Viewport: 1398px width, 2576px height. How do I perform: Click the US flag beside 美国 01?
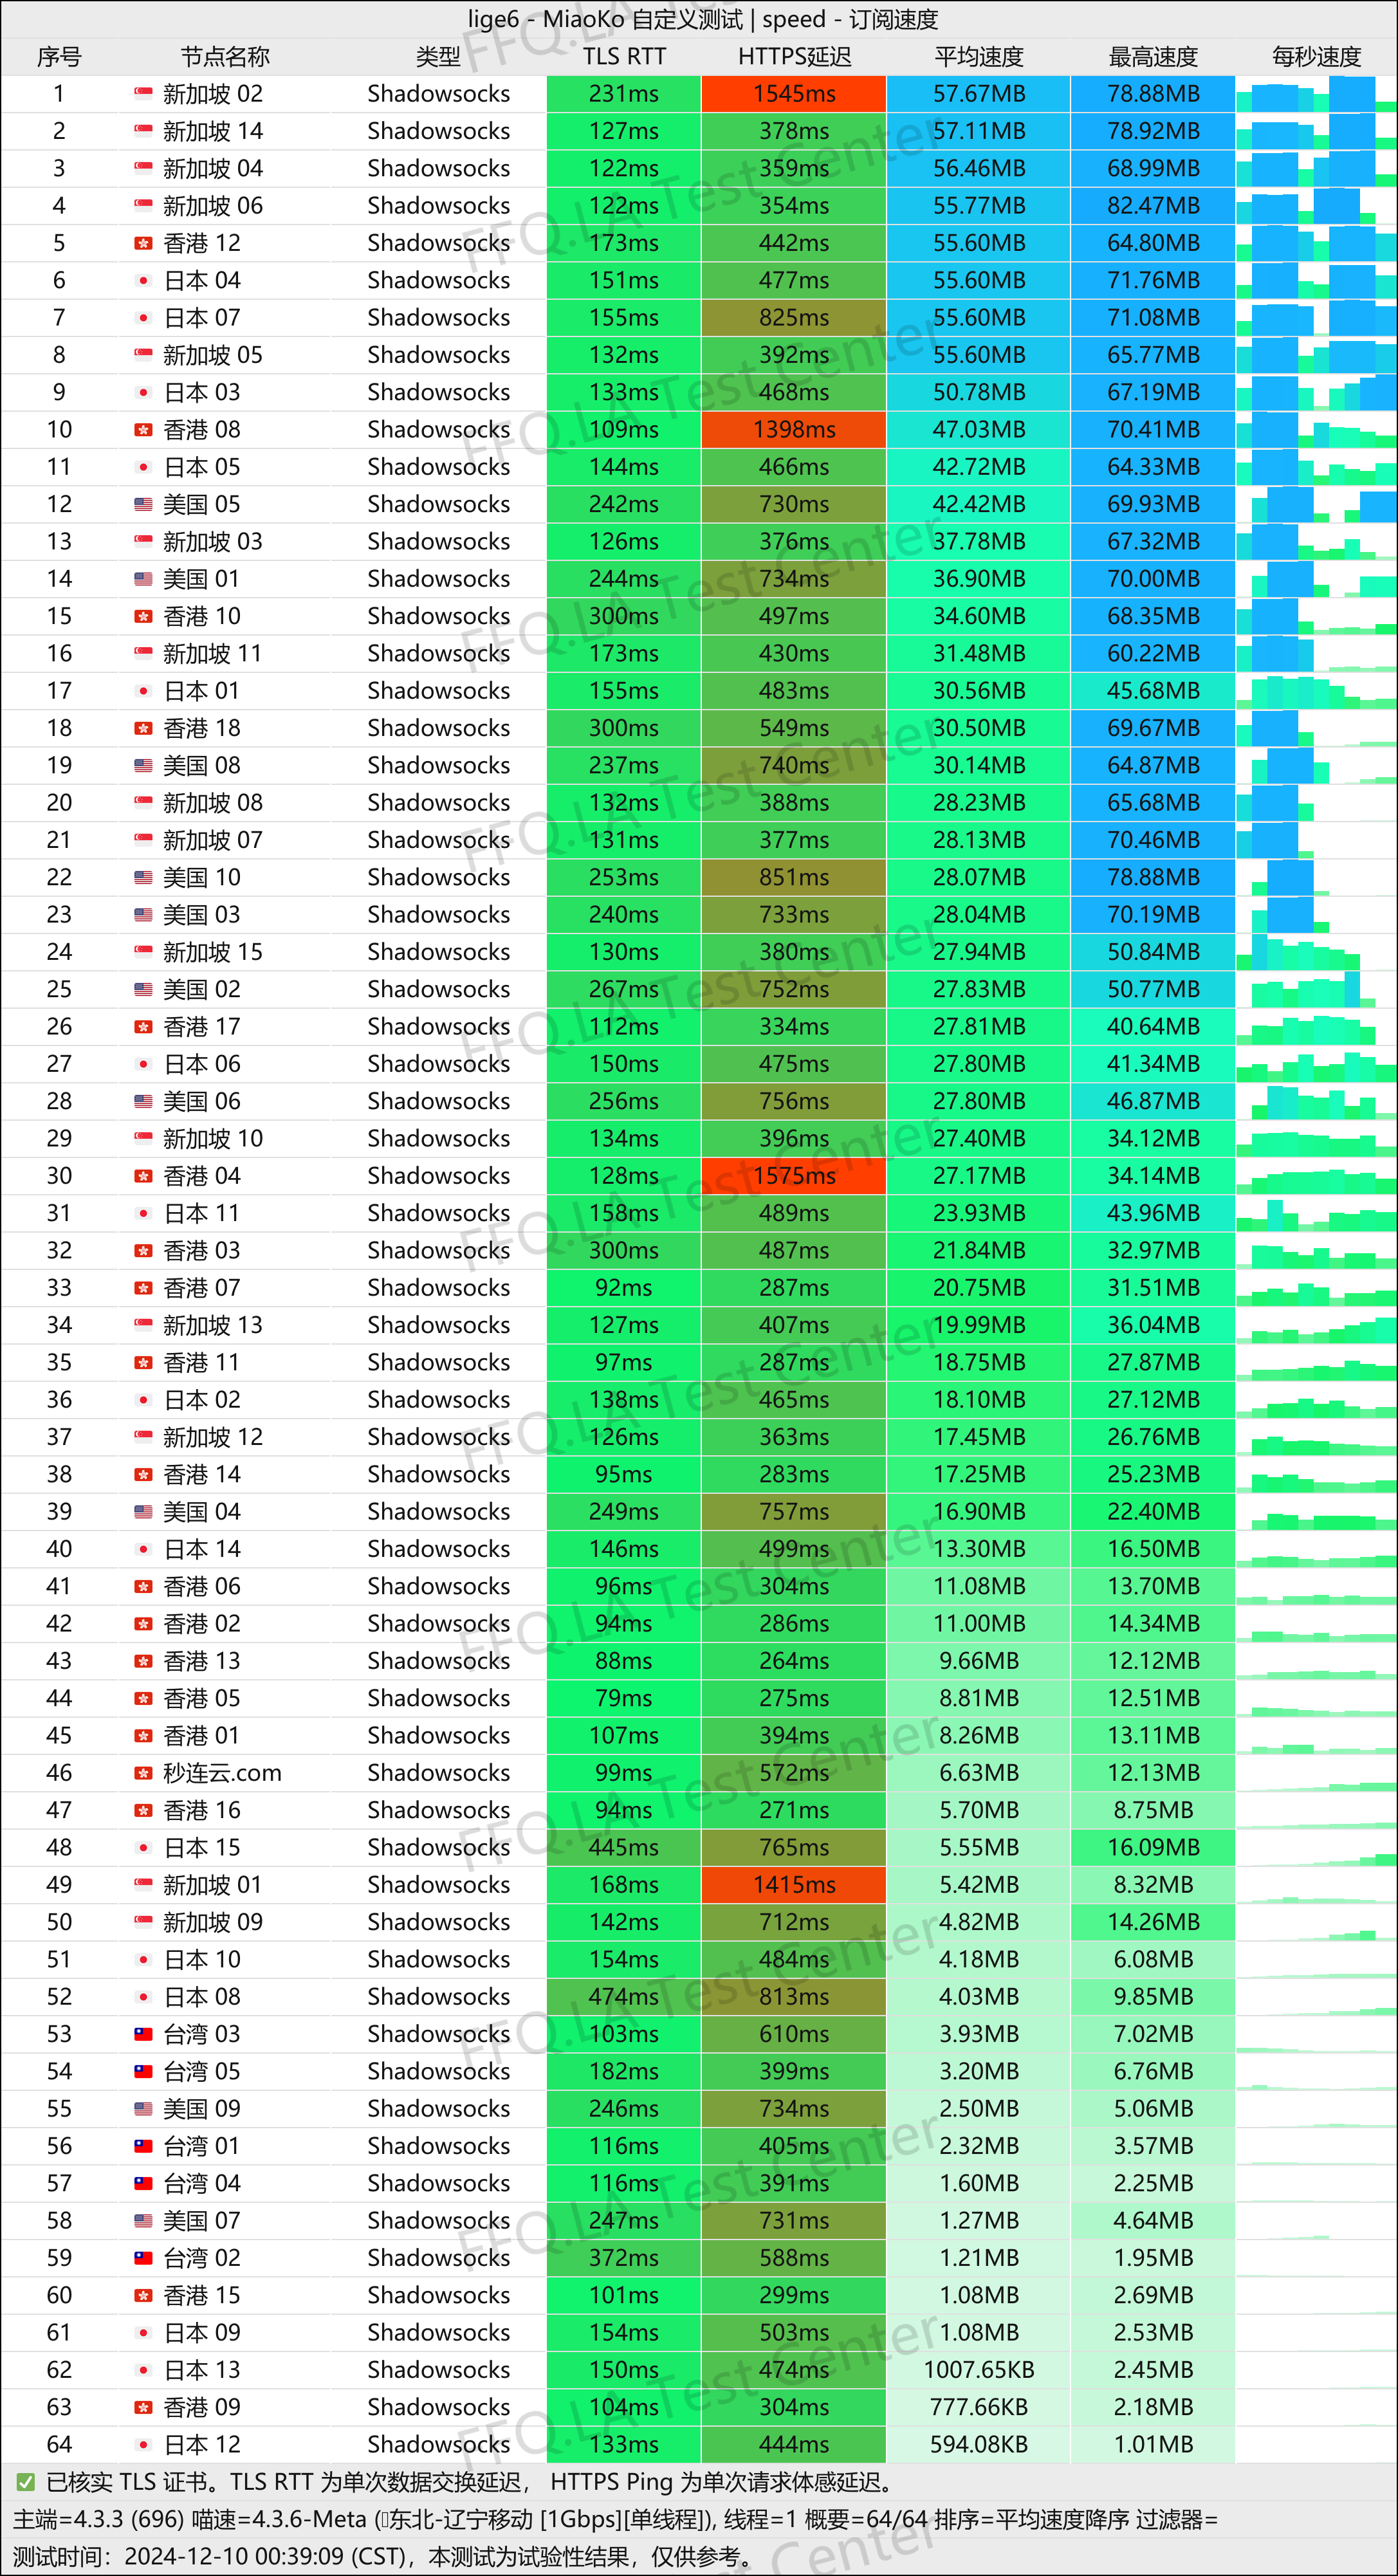143,579
